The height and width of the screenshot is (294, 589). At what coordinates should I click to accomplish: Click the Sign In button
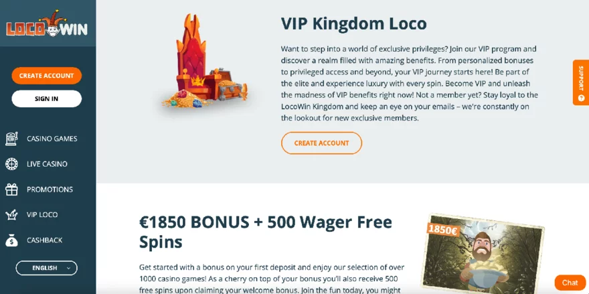[47, 99]
